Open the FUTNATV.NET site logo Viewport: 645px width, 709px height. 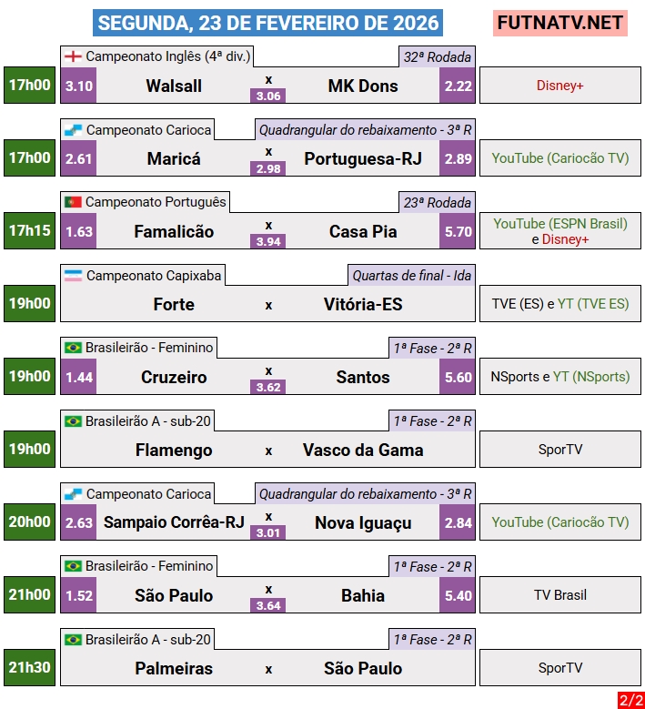click(560, 23)
